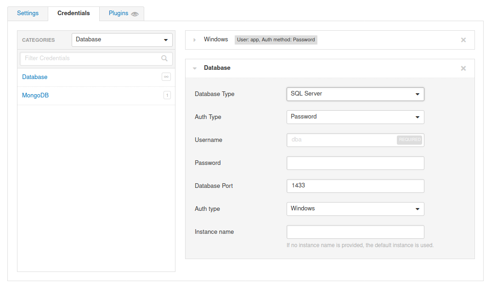This screenshot has height=288, width=491.
Task: Open the Database Type dropdown
Action: 355,94
